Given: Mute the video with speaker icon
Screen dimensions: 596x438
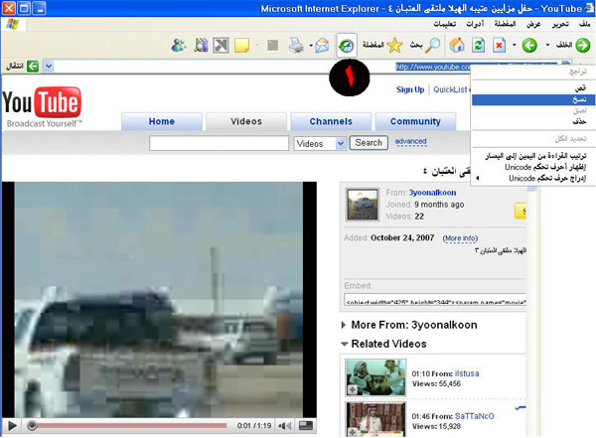Looking at the screenshot, I should tap(284, 426).
